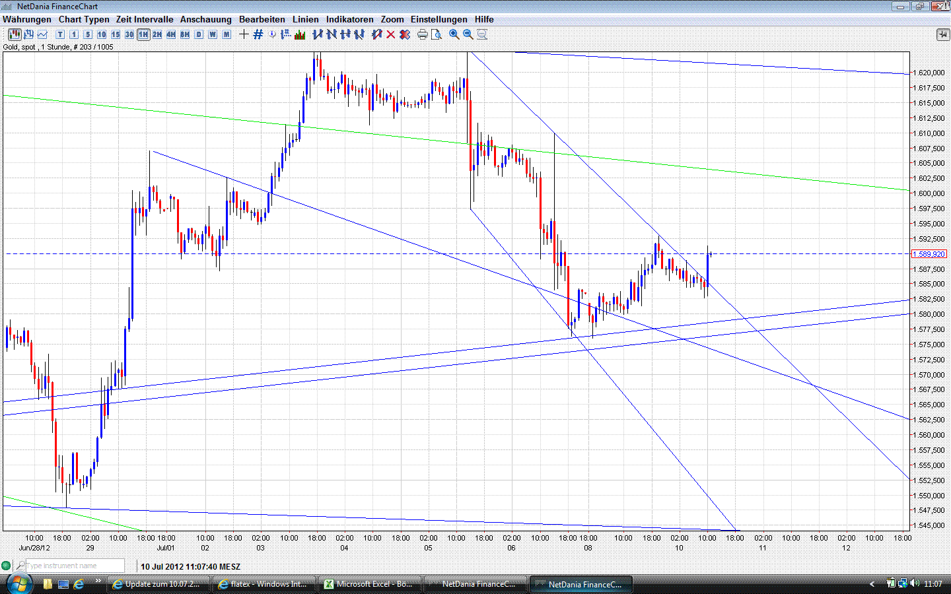Viewport: 951px width, 594px height.
Task: Open the Print function from the toolbar
Action: 422,34
